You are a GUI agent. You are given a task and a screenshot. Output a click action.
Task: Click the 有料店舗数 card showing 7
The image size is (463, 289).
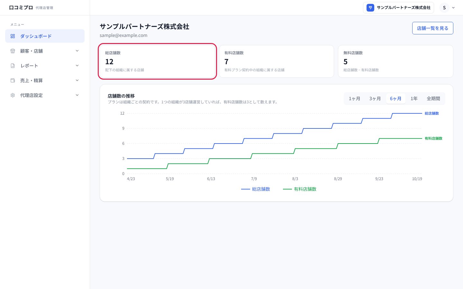[x=277, y=61]
